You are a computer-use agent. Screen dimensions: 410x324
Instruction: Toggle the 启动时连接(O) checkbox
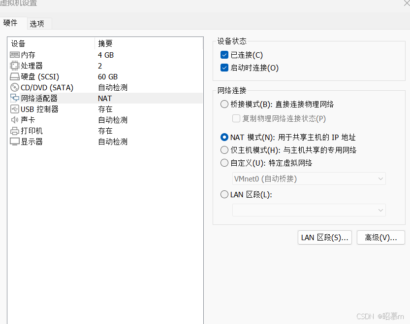(224, 68)
